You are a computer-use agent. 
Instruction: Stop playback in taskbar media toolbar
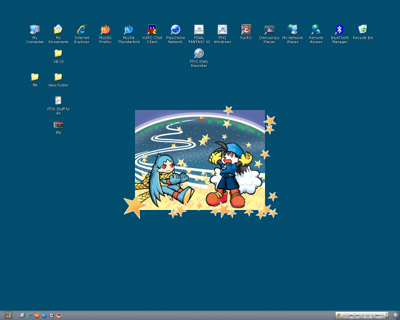(x=358, y=316)
